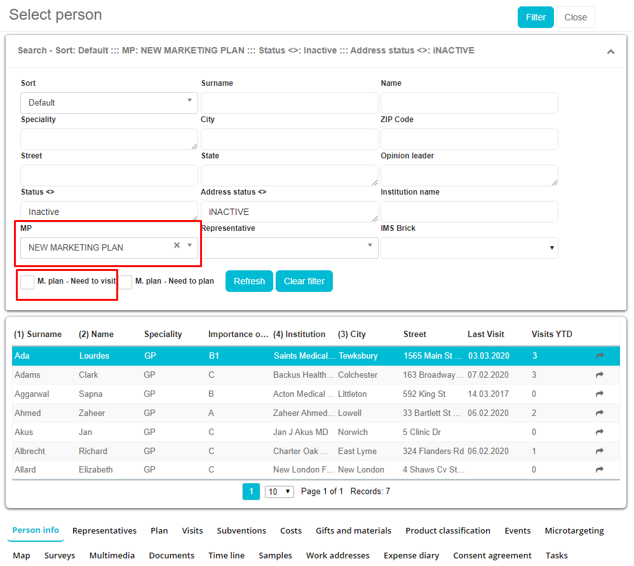Select Akus Jan using the arrow icon
Viewport: 634px width, 566px height.
(x=600, y=432)
